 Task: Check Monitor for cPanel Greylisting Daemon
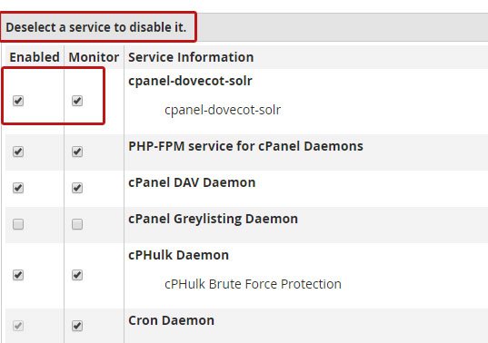[x=77, y=224]
